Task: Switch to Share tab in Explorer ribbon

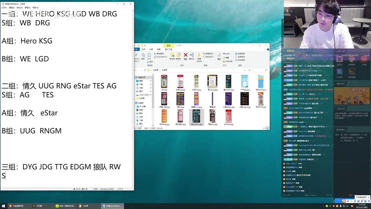Action: pos(151,49)
